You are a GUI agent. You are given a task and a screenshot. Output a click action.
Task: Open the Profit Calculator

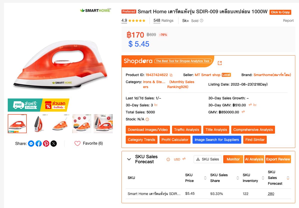[x=175, y=140]
